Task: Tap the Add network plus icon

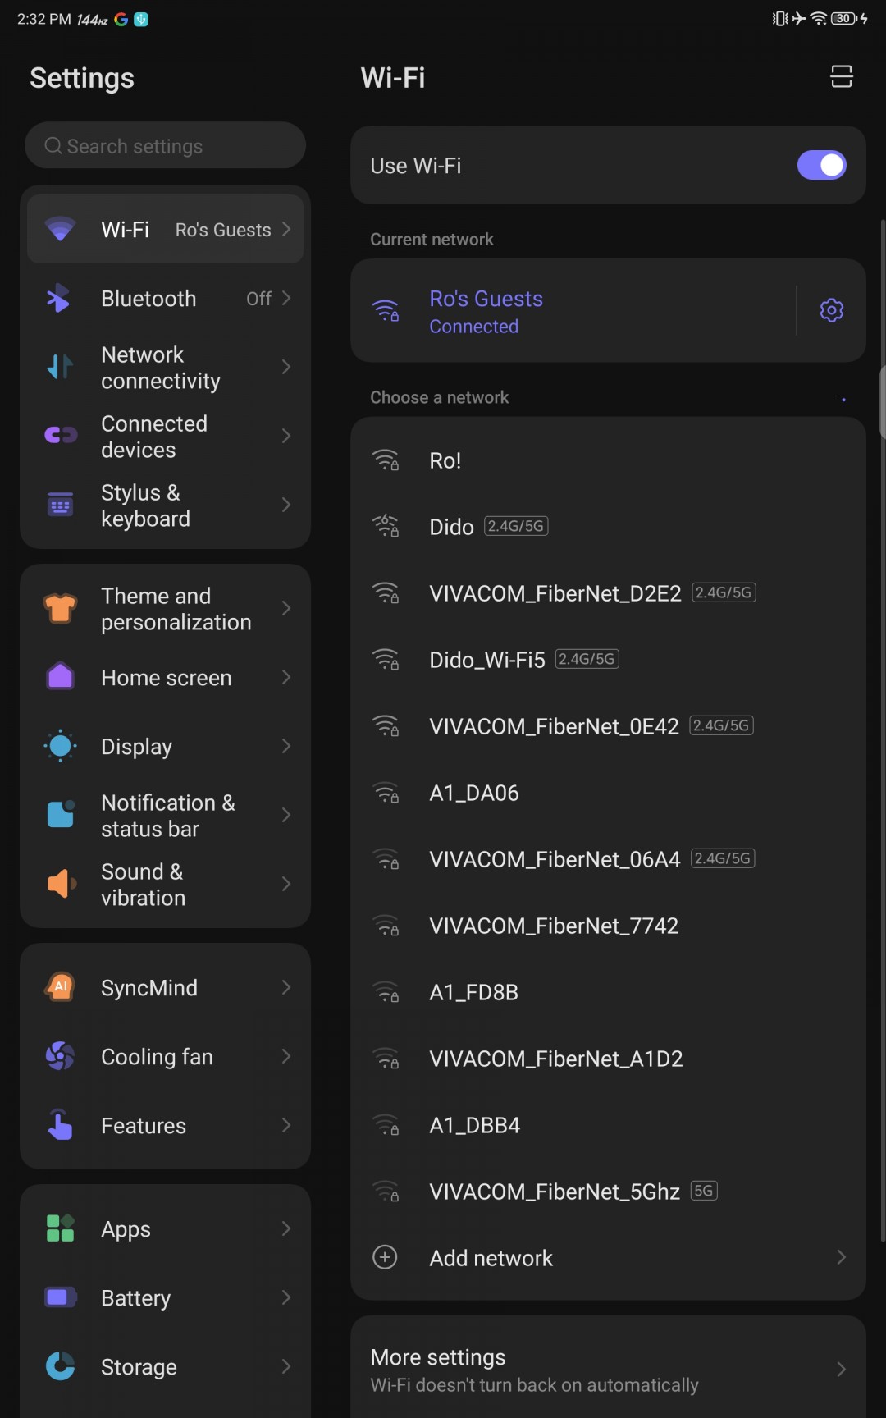Action: pos(385,1257)
